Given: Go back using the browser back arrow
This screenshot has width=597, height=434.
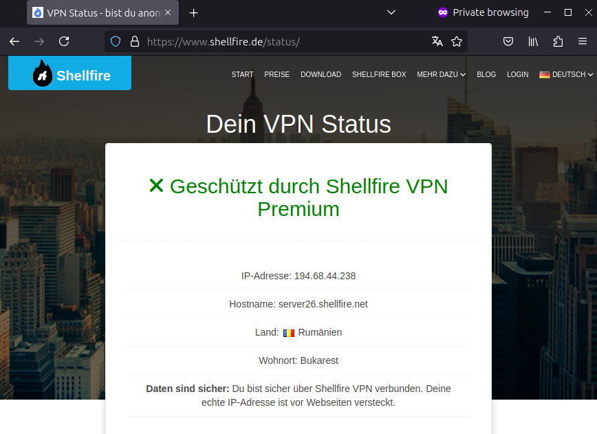Looking at the screenshot, I should [x=14, y=41].
